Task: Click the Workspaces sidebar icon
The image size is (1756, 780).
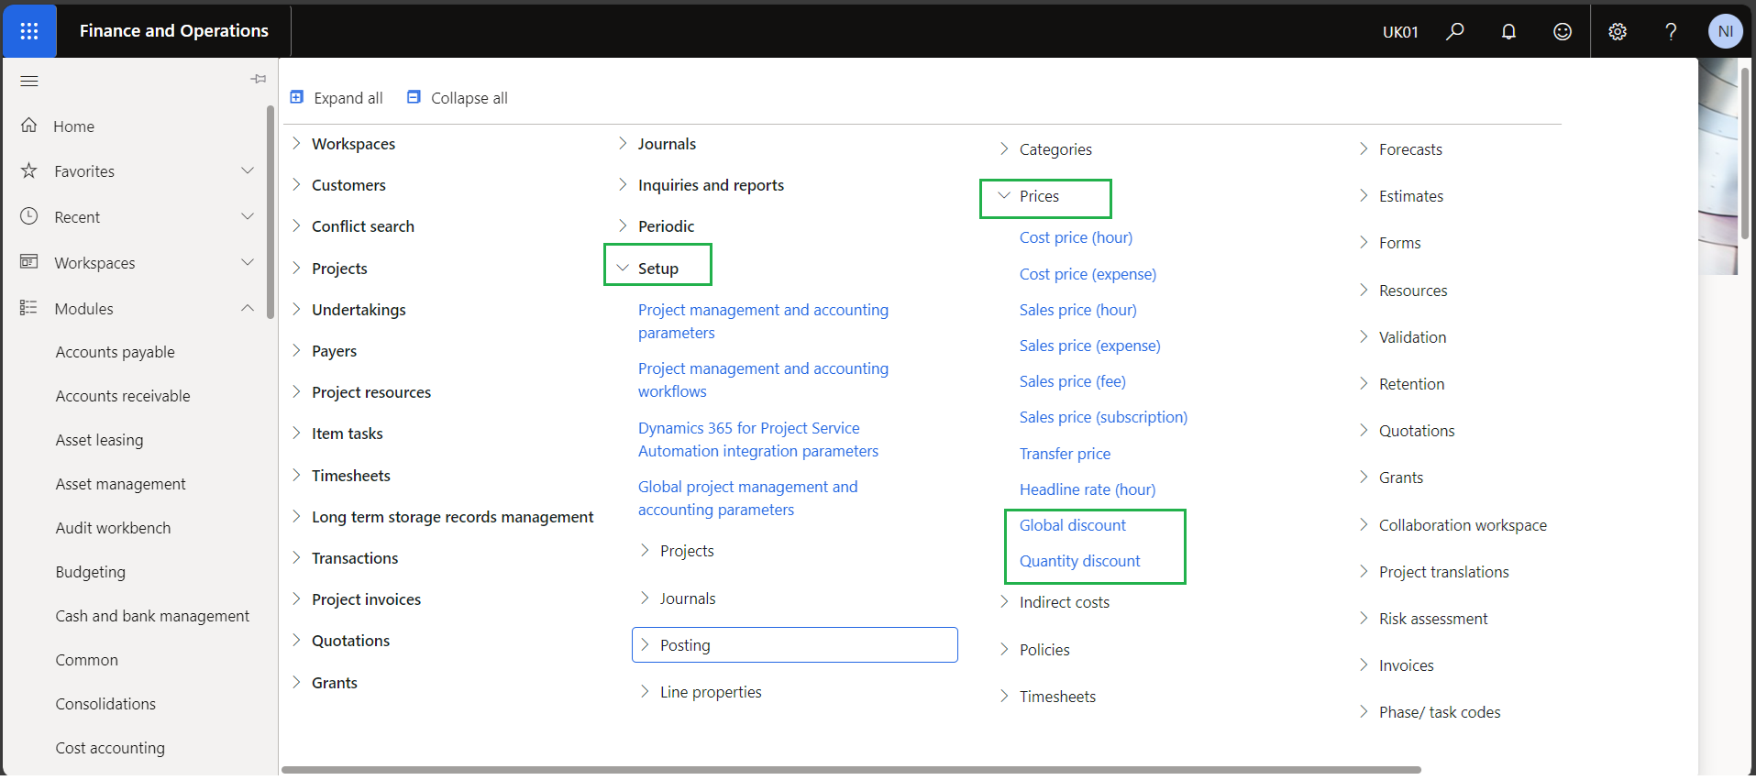Action: coord(29,262)
